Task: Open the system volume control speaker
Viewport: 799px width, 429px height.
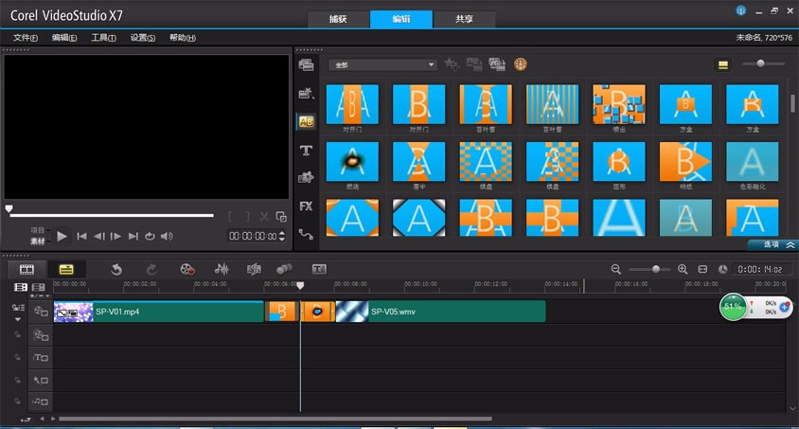Action: (x=167, y=237)
